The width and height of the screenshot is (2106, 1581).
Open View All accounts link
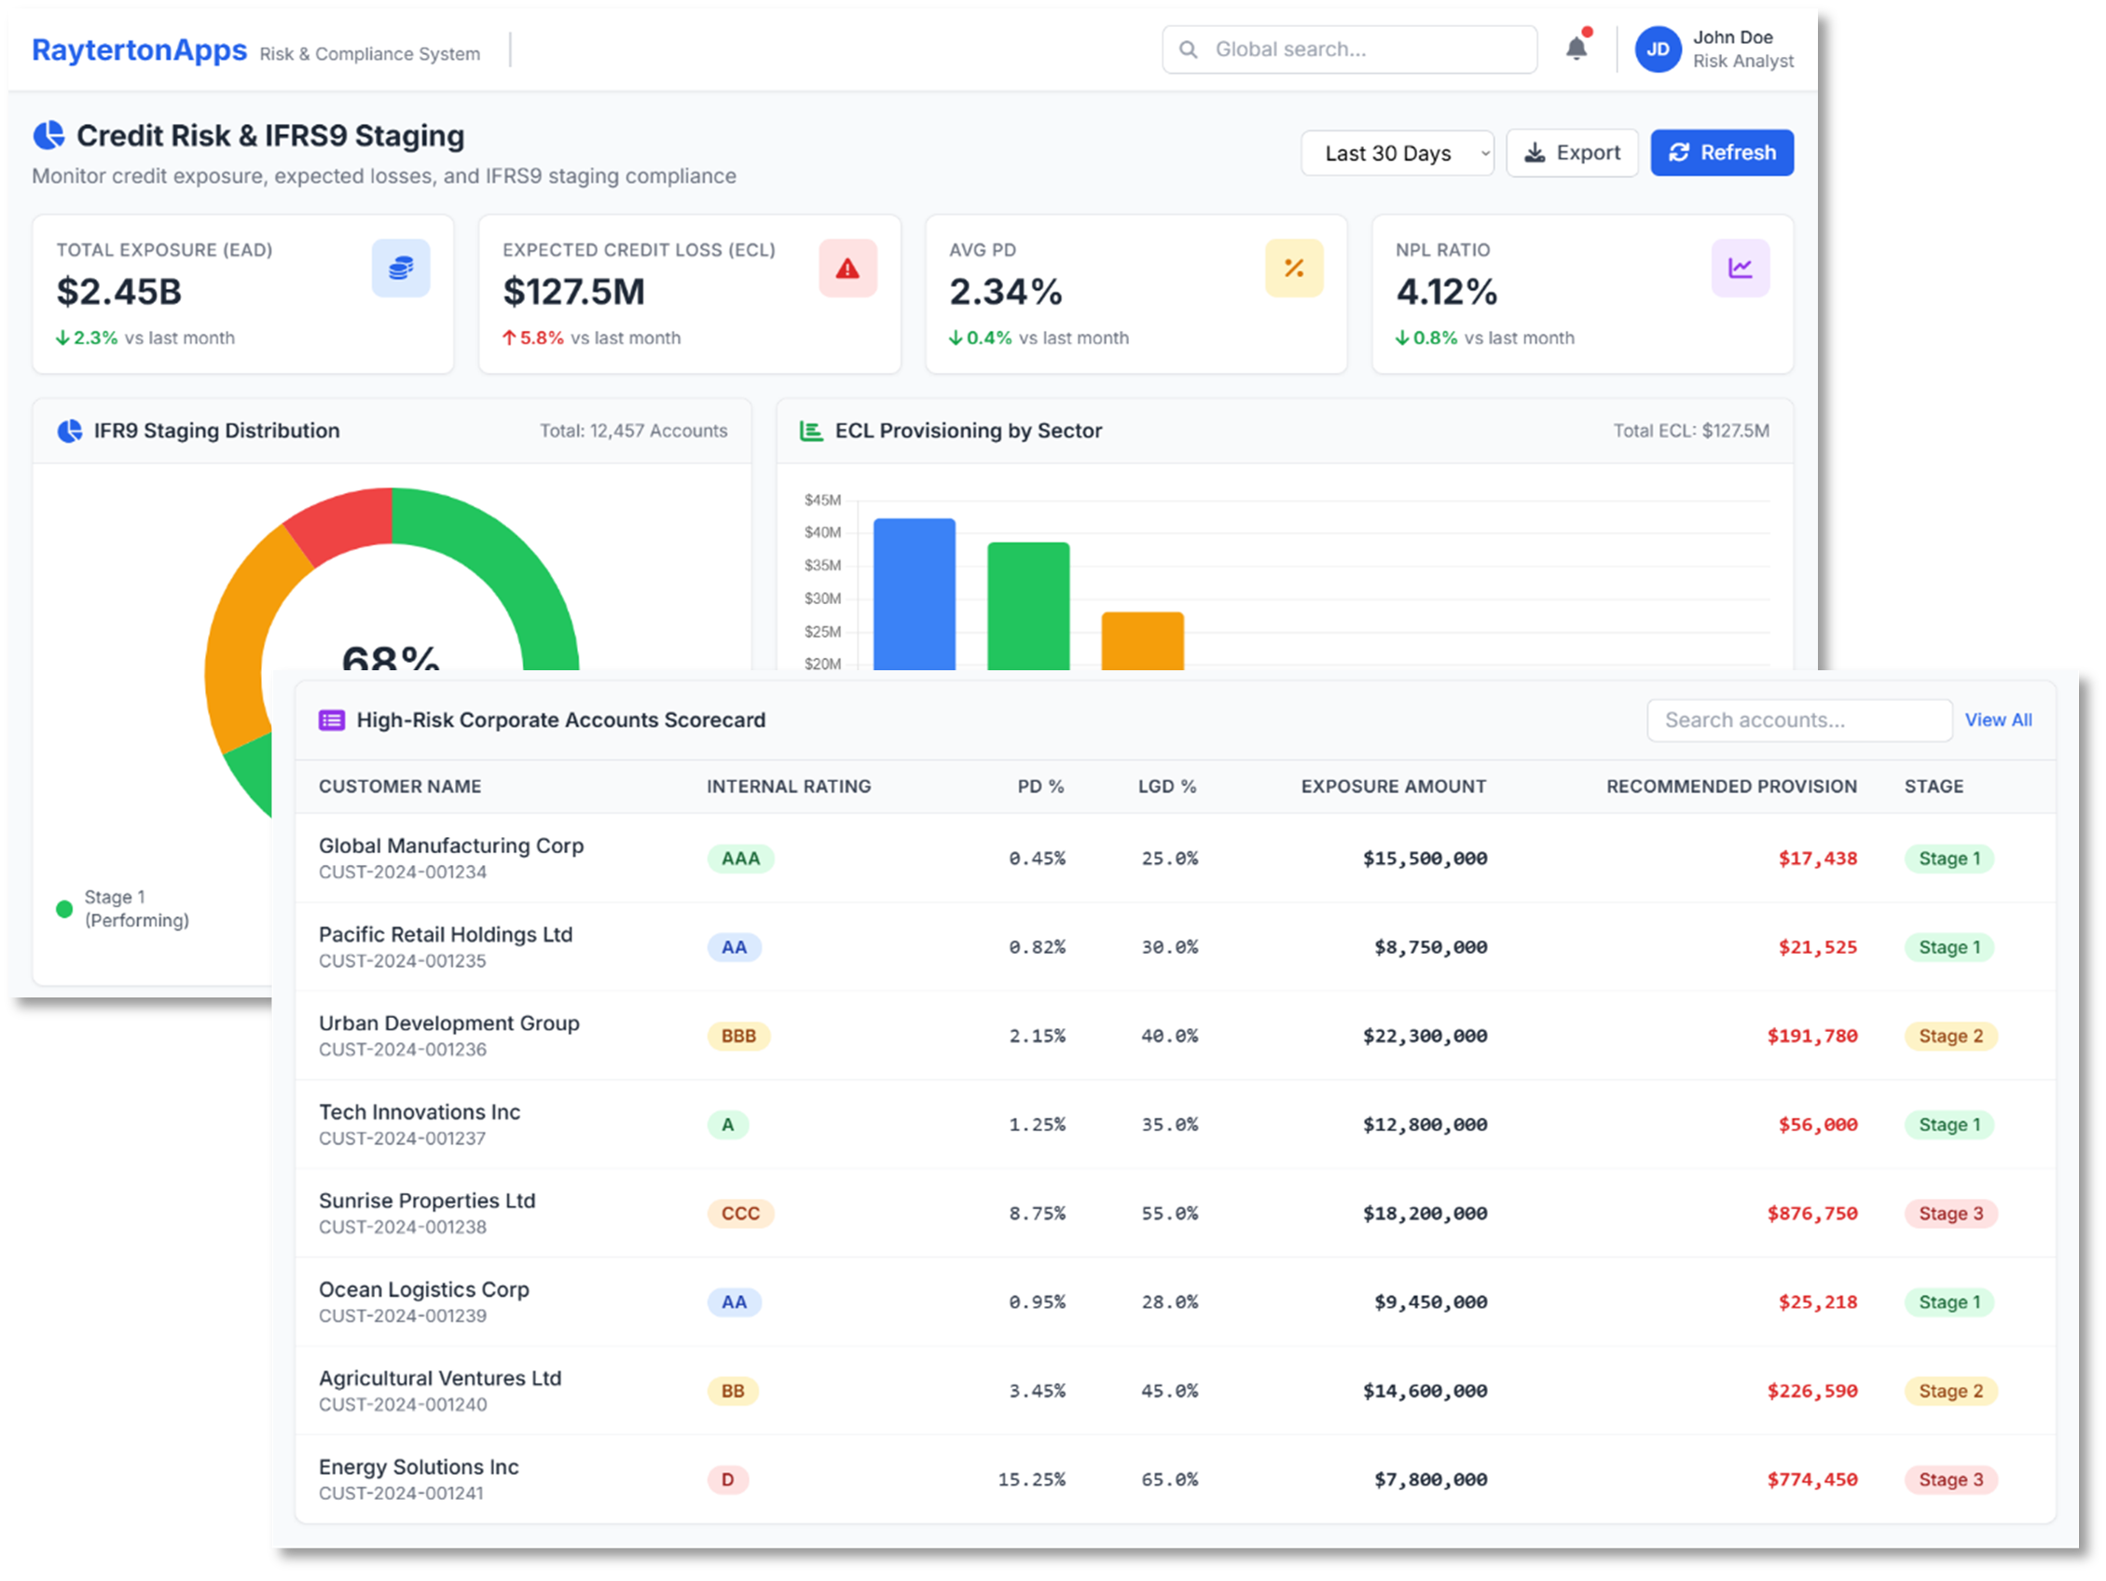[x=1999, y=721]
